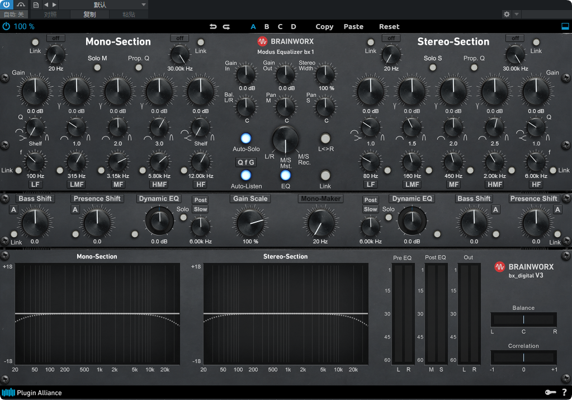Click the undo arrow icon
This screenshot has height=400, width=572.
[x=213, y=27]
